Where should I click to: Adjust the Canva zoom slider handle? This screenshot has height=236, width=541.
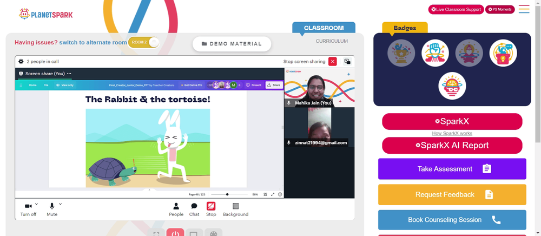tap(227, 194)
